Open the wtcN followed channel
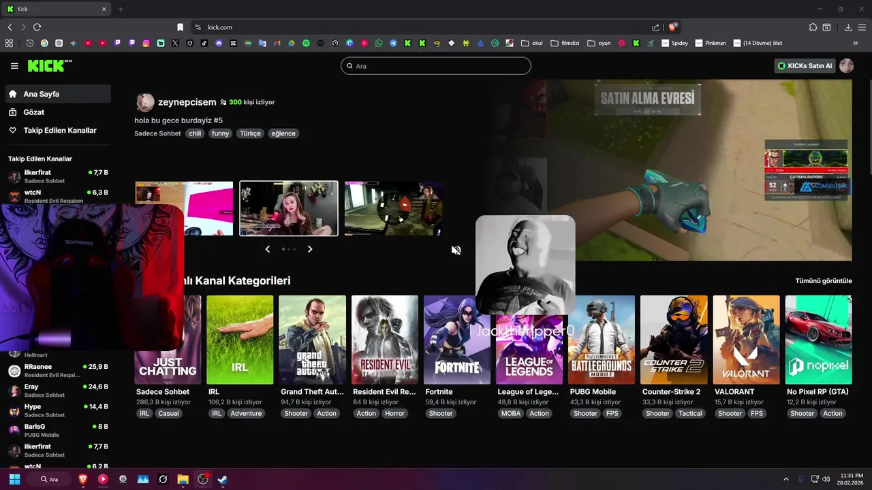Viewport: 872px width, 490px height. 58,196
